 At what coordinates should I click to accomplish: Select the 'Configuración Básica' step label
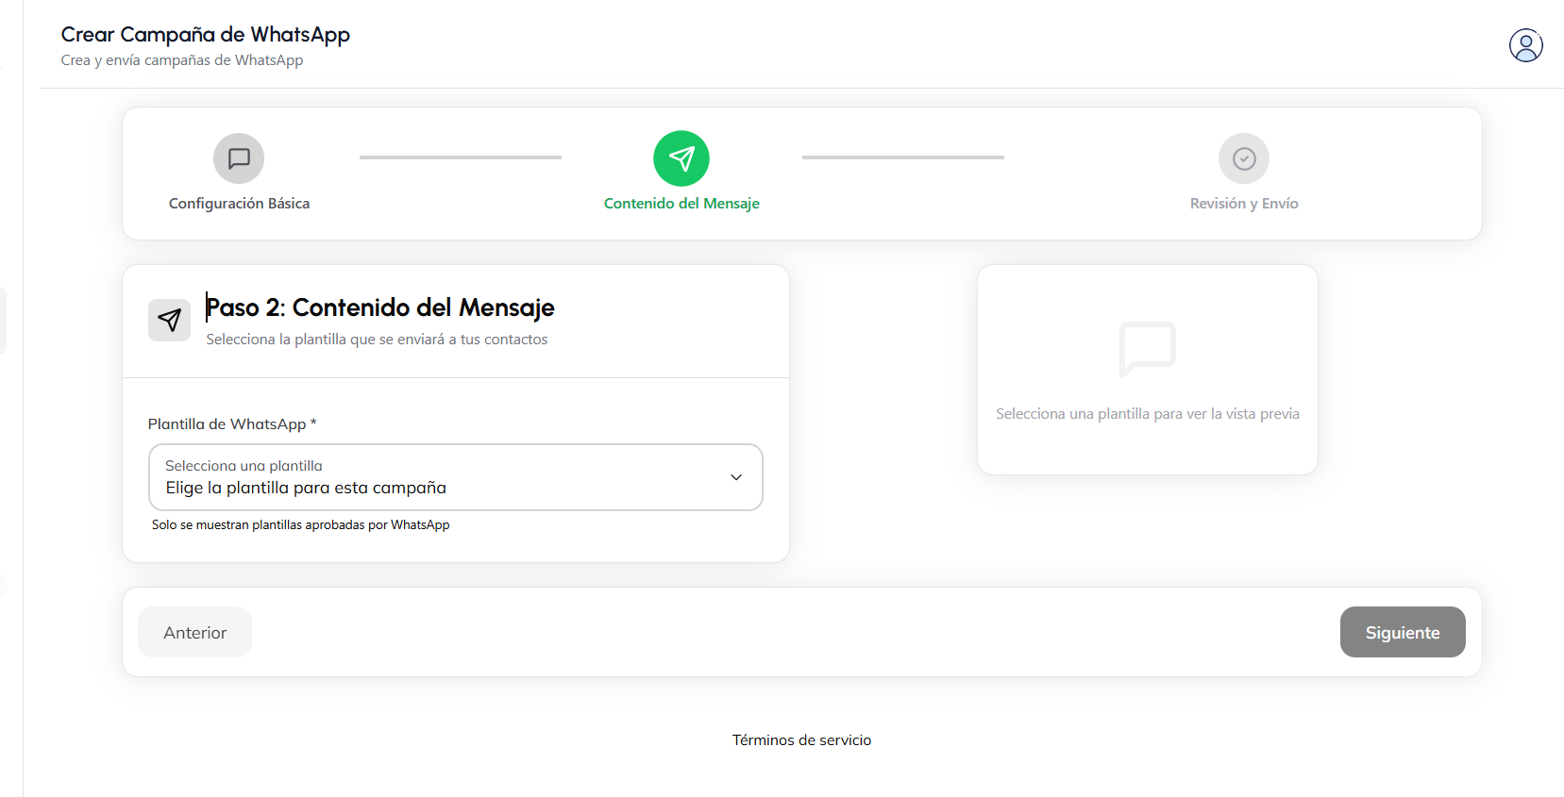click(239, 204)
